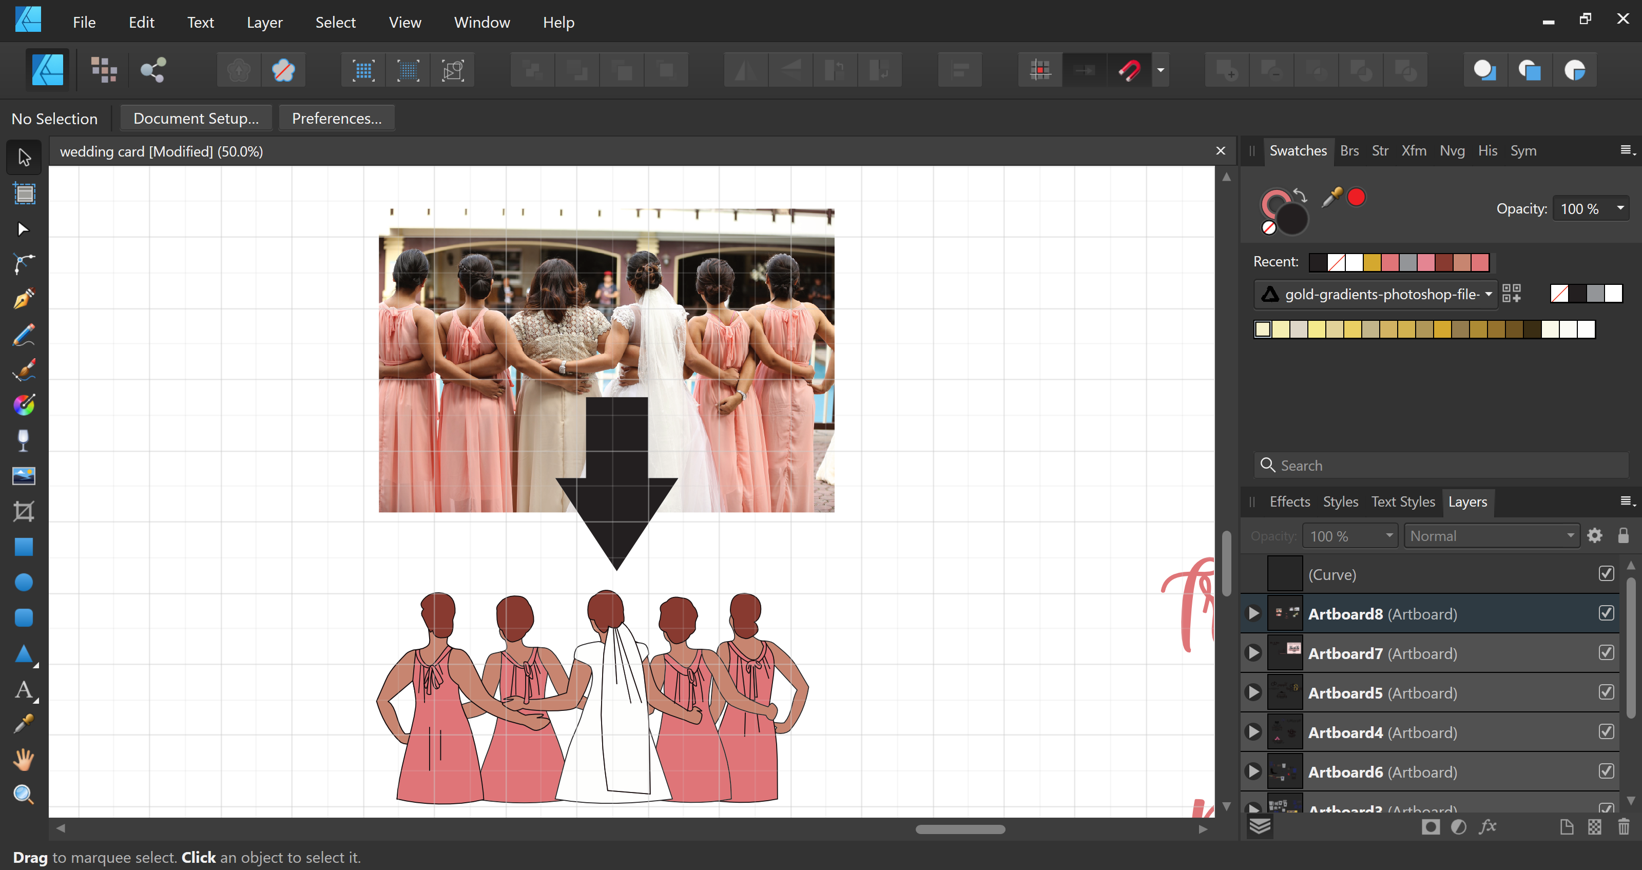The height and width of the screenshot is (870, 1642).
Task: Toggle the layer lock icon
Action: [x=1623, y=535]
